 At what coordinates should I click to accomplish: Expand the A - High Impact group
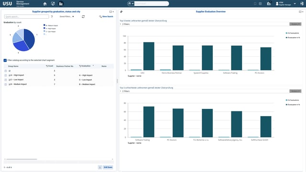pyautogui.click(x=10, y=75)
